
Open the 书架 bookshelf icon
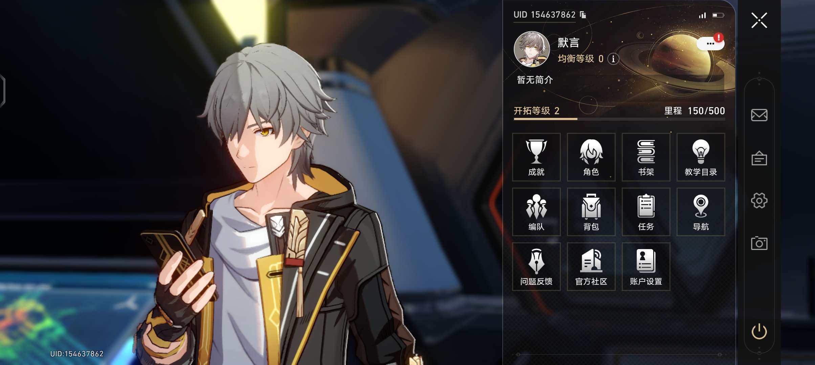646,157
